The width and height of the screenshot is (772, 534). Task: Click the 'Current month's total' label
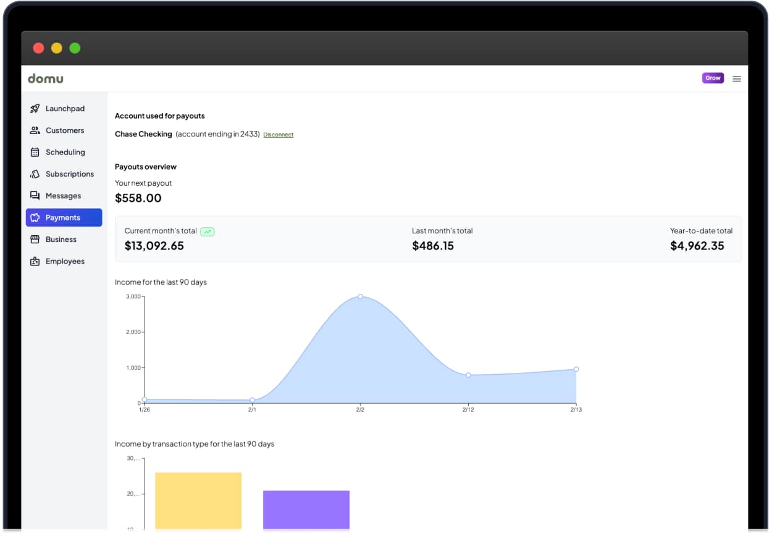161,231
